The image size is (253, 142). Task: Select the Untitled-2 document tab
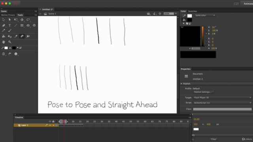pos(47,9)
